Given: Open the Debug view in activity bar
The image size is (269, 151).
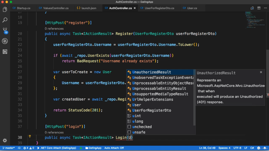Looking at the screenshot, I should [5, 41].
